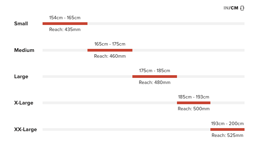Click the red Medium height range bar
This screenshot has width=256, height=147.
click(x=110, y=50)
